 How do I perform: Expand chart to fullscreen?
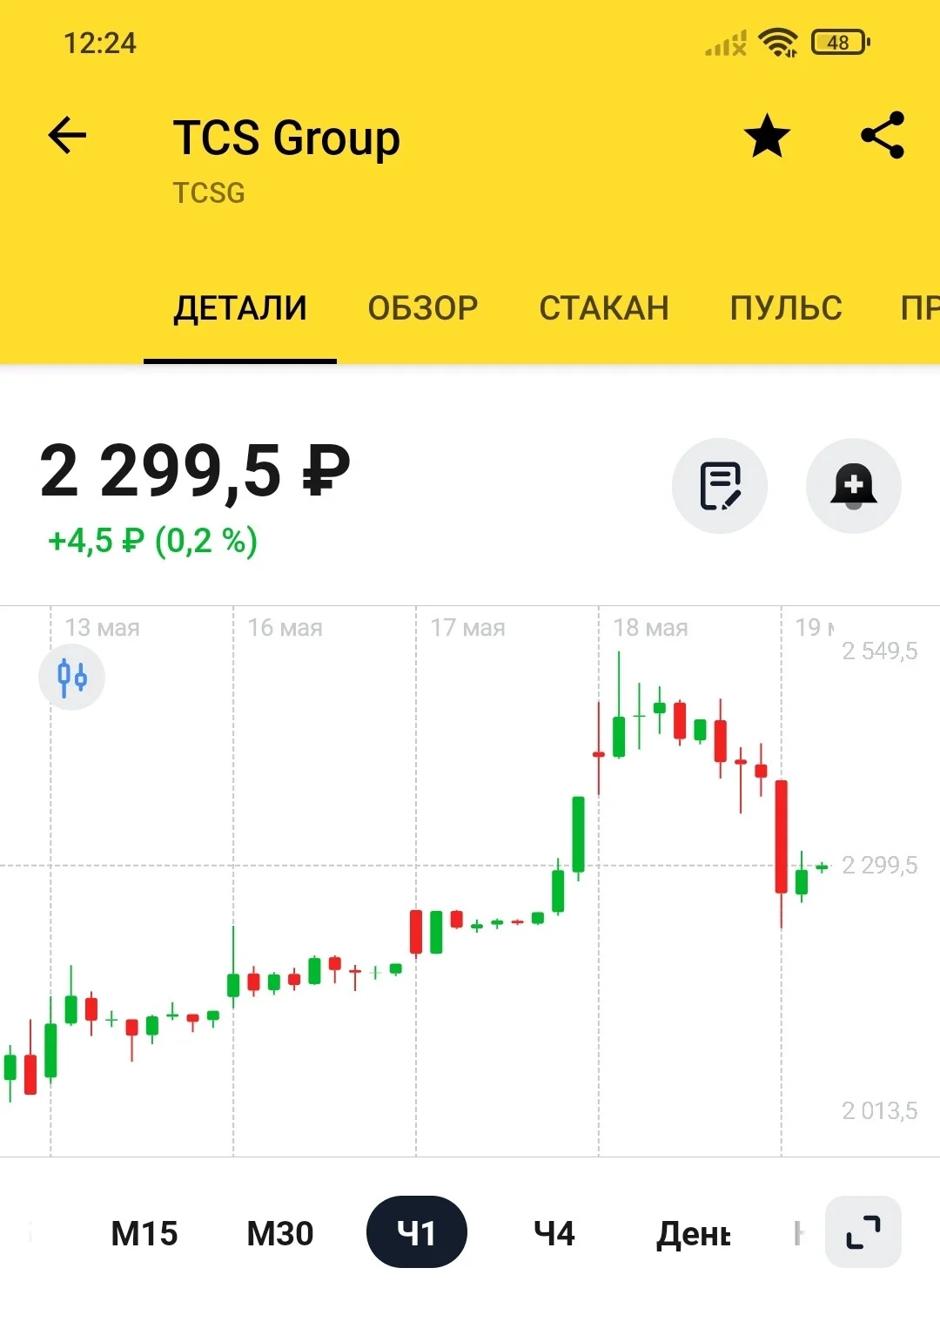(x=863, y=1232)
